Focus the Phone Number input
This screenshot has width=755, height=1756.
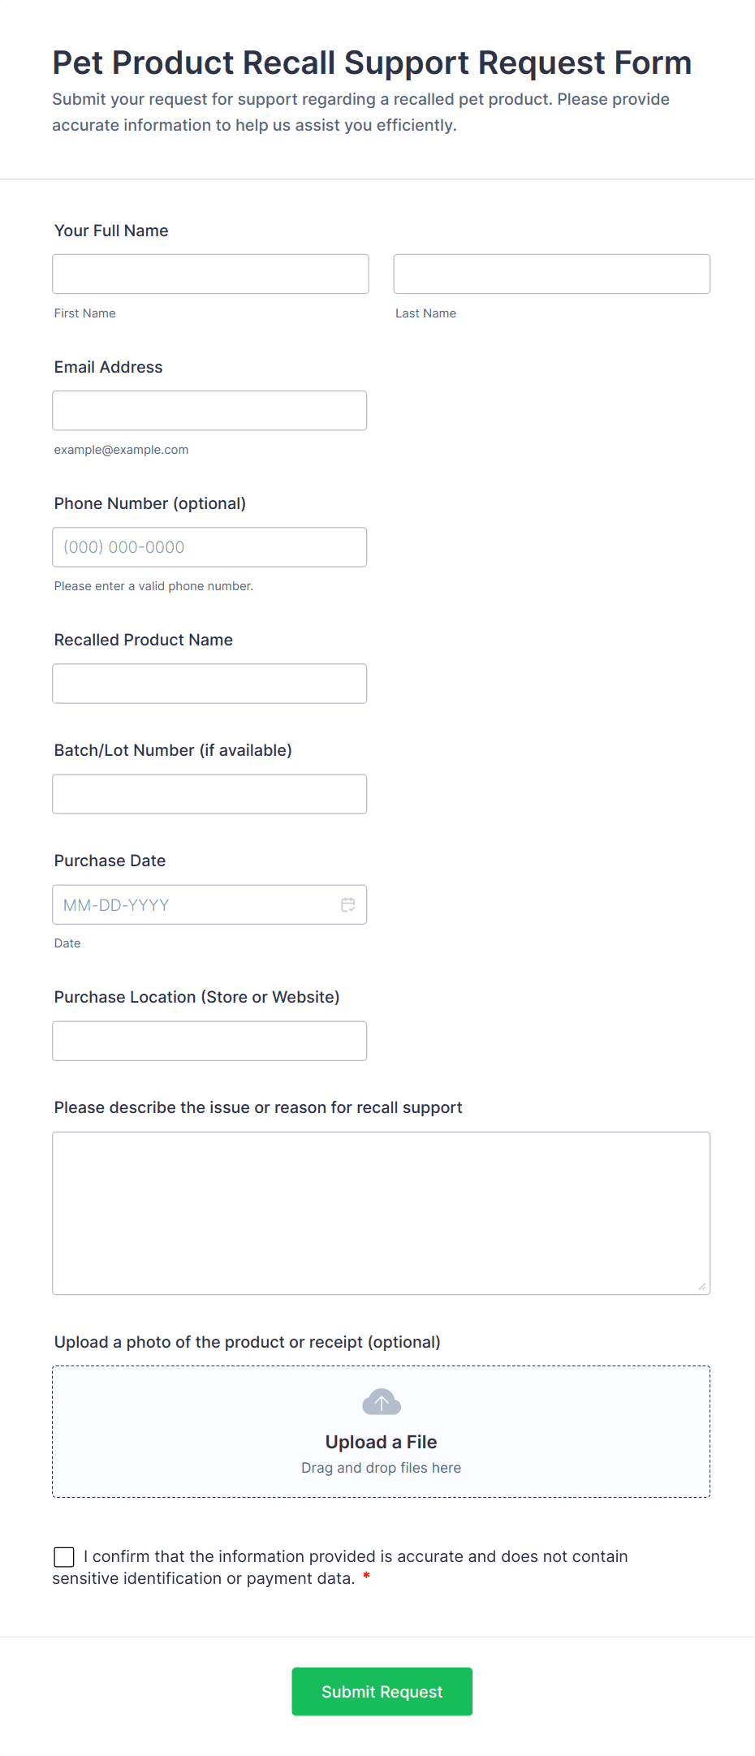point(209,547)
